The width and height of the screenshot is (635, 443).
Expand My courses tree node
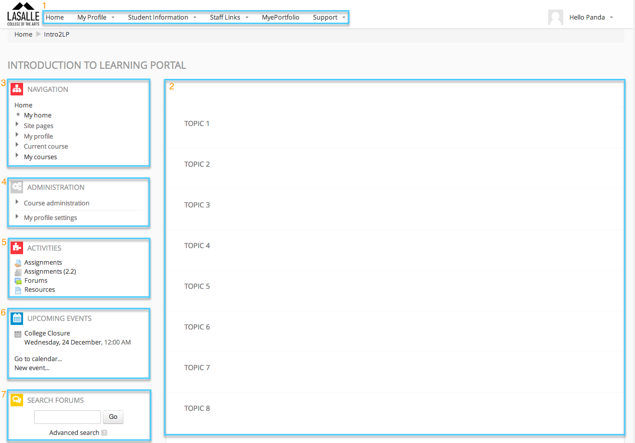pos(18,156)
